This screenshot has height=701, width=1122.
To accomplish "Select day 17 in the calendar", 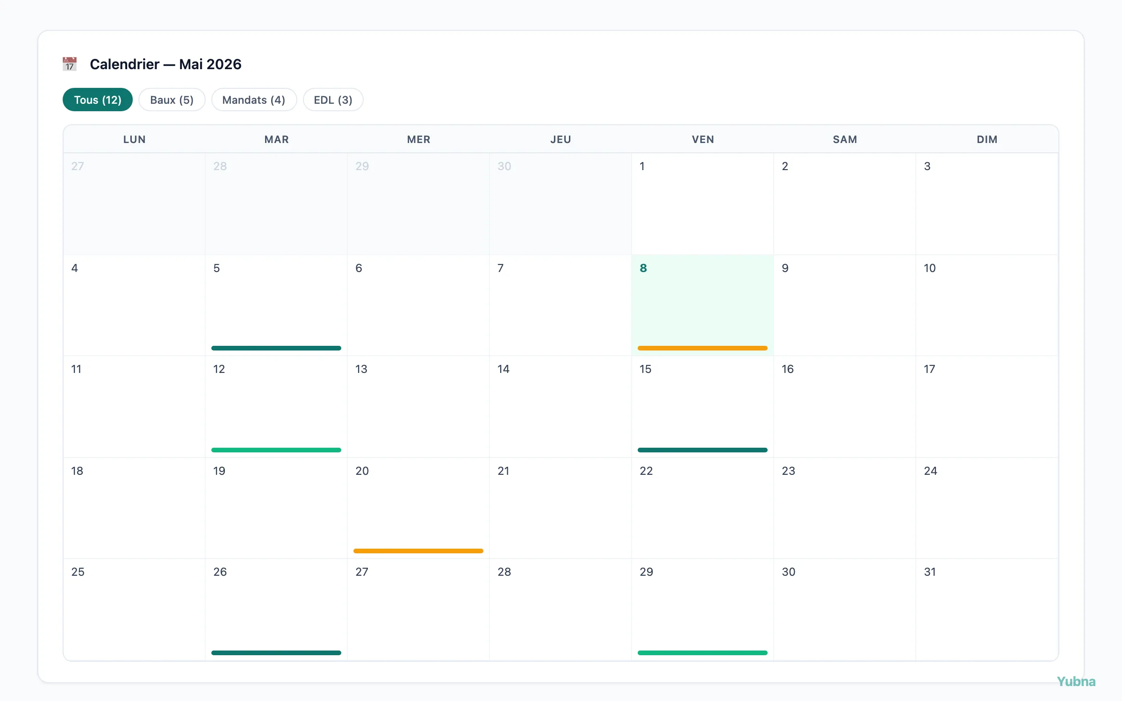I will coord(987,407).
